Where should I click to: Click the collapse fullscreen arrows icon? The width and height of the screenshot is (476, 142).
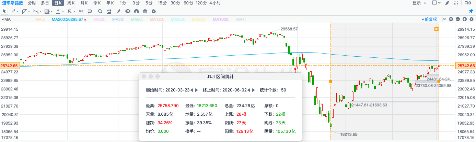pos(456,3)
